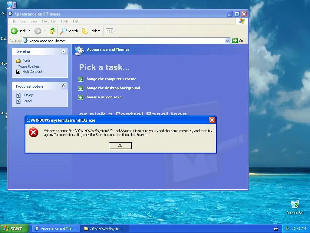Open the Tools menu
The height and width of the screenshot is (233, 310).
[64, 21]
